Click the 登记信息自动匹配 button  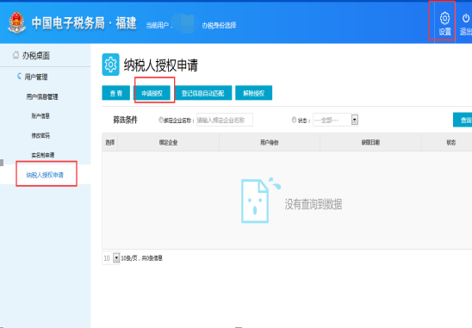click(x=203, y=93)
